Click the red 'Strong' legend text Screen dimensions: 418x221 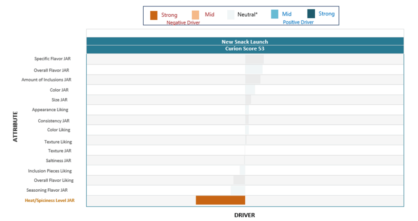coord(169,15)
